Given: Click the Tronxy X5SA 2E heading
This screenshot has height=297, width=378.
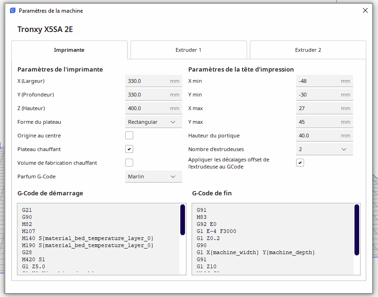Looking at the screenshot, I should point(45,29).
